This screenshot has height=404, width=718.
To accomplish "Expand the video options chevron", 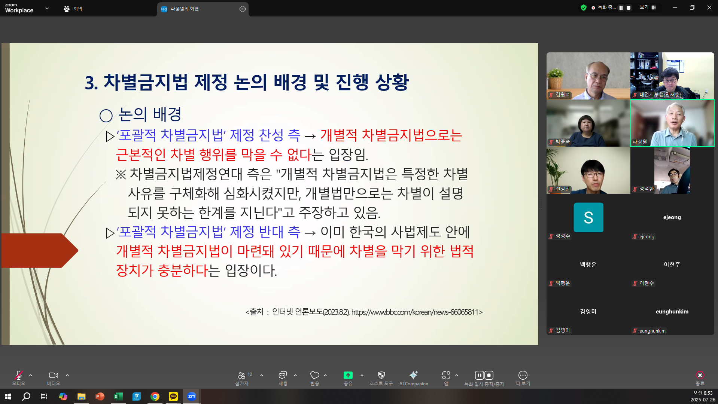I will pos(67,375).
